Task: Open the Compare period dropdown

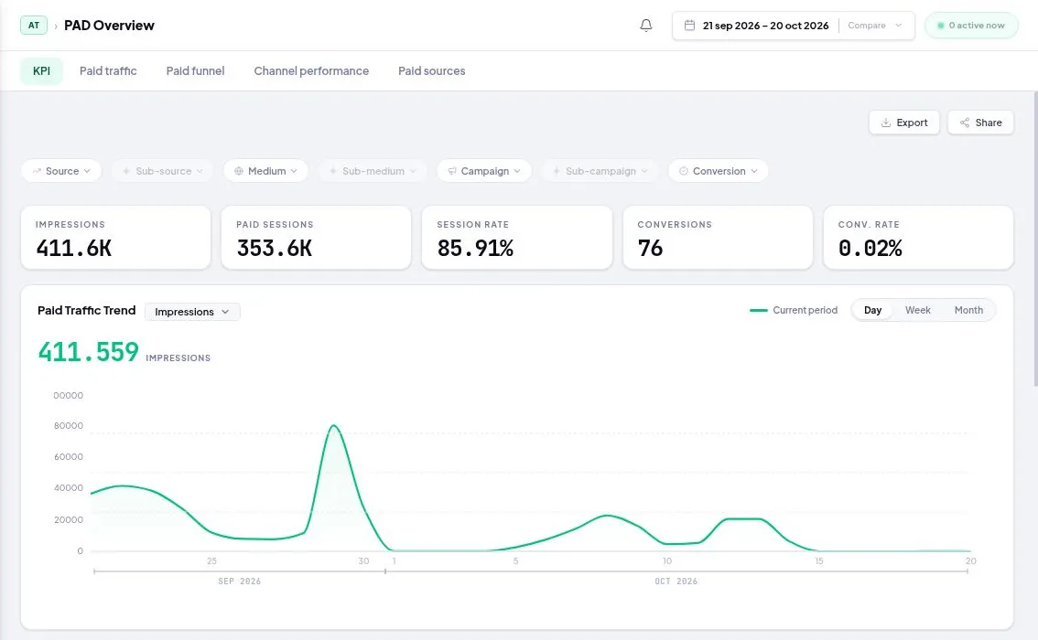Action: 875,25
